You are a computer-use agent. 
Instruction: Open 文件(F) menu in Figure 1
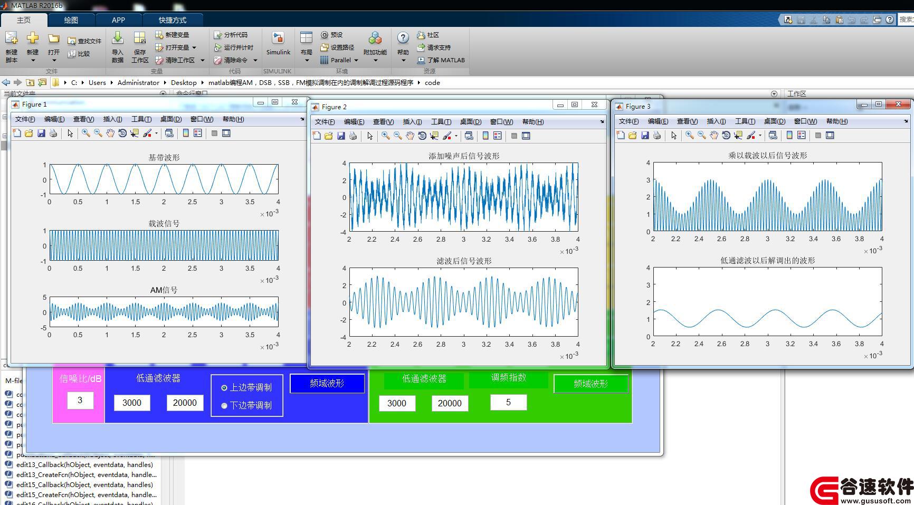(x=25, y=119)
